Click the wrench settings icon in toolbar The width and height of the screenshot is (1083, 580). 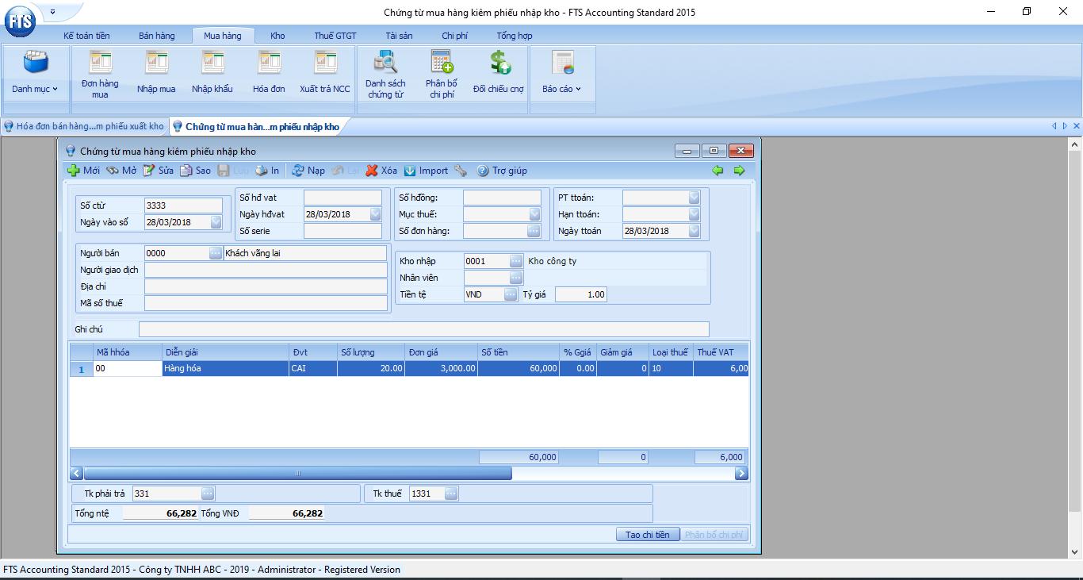point(461,171)
